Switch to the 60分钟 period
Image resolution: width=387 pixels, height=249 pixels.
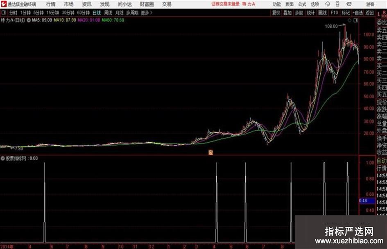click(x=84, y=13)
